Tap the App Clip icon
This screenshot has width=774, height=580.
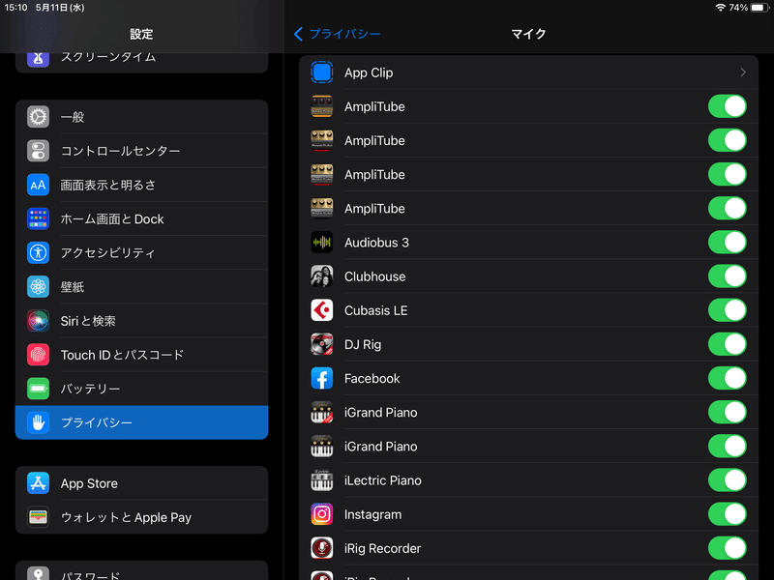coord(322,72)
